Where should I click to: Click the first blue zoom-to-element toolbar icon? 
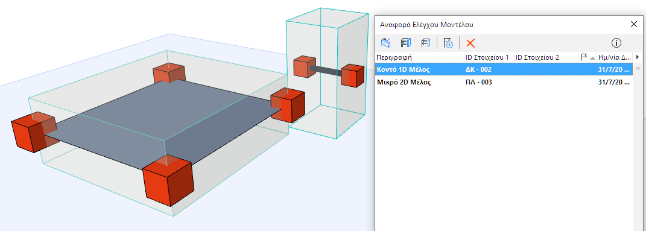point(385,43)
